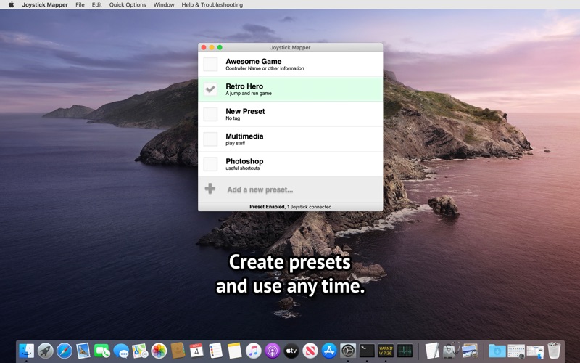Screen dimensions: 580x363
Task: Open the Trash in the dock
Action: point(554,351)
